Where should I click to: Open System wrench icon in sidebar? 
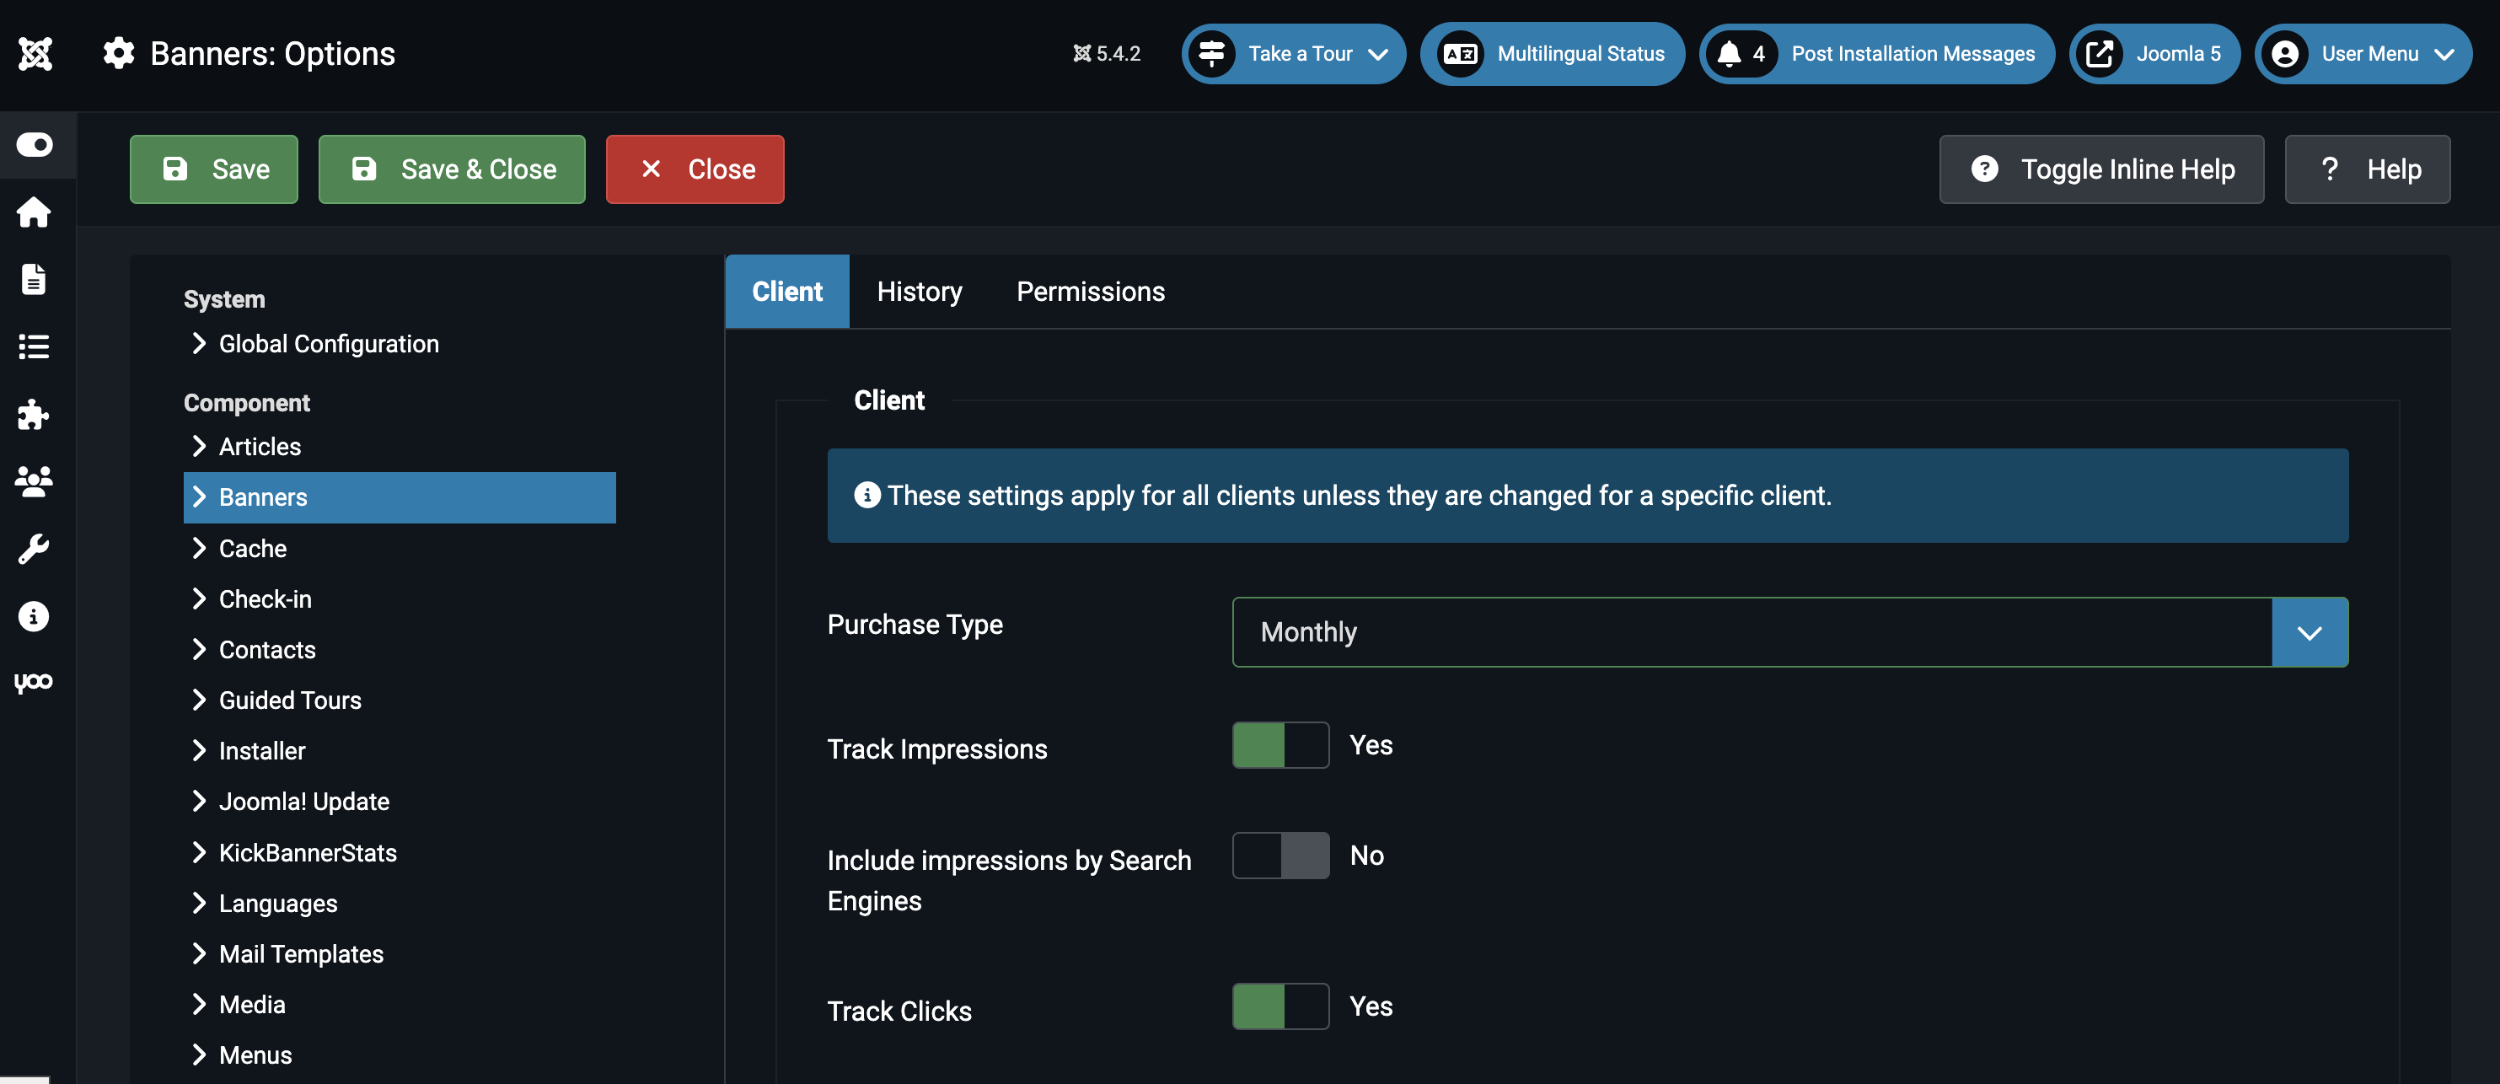[34, 550]
